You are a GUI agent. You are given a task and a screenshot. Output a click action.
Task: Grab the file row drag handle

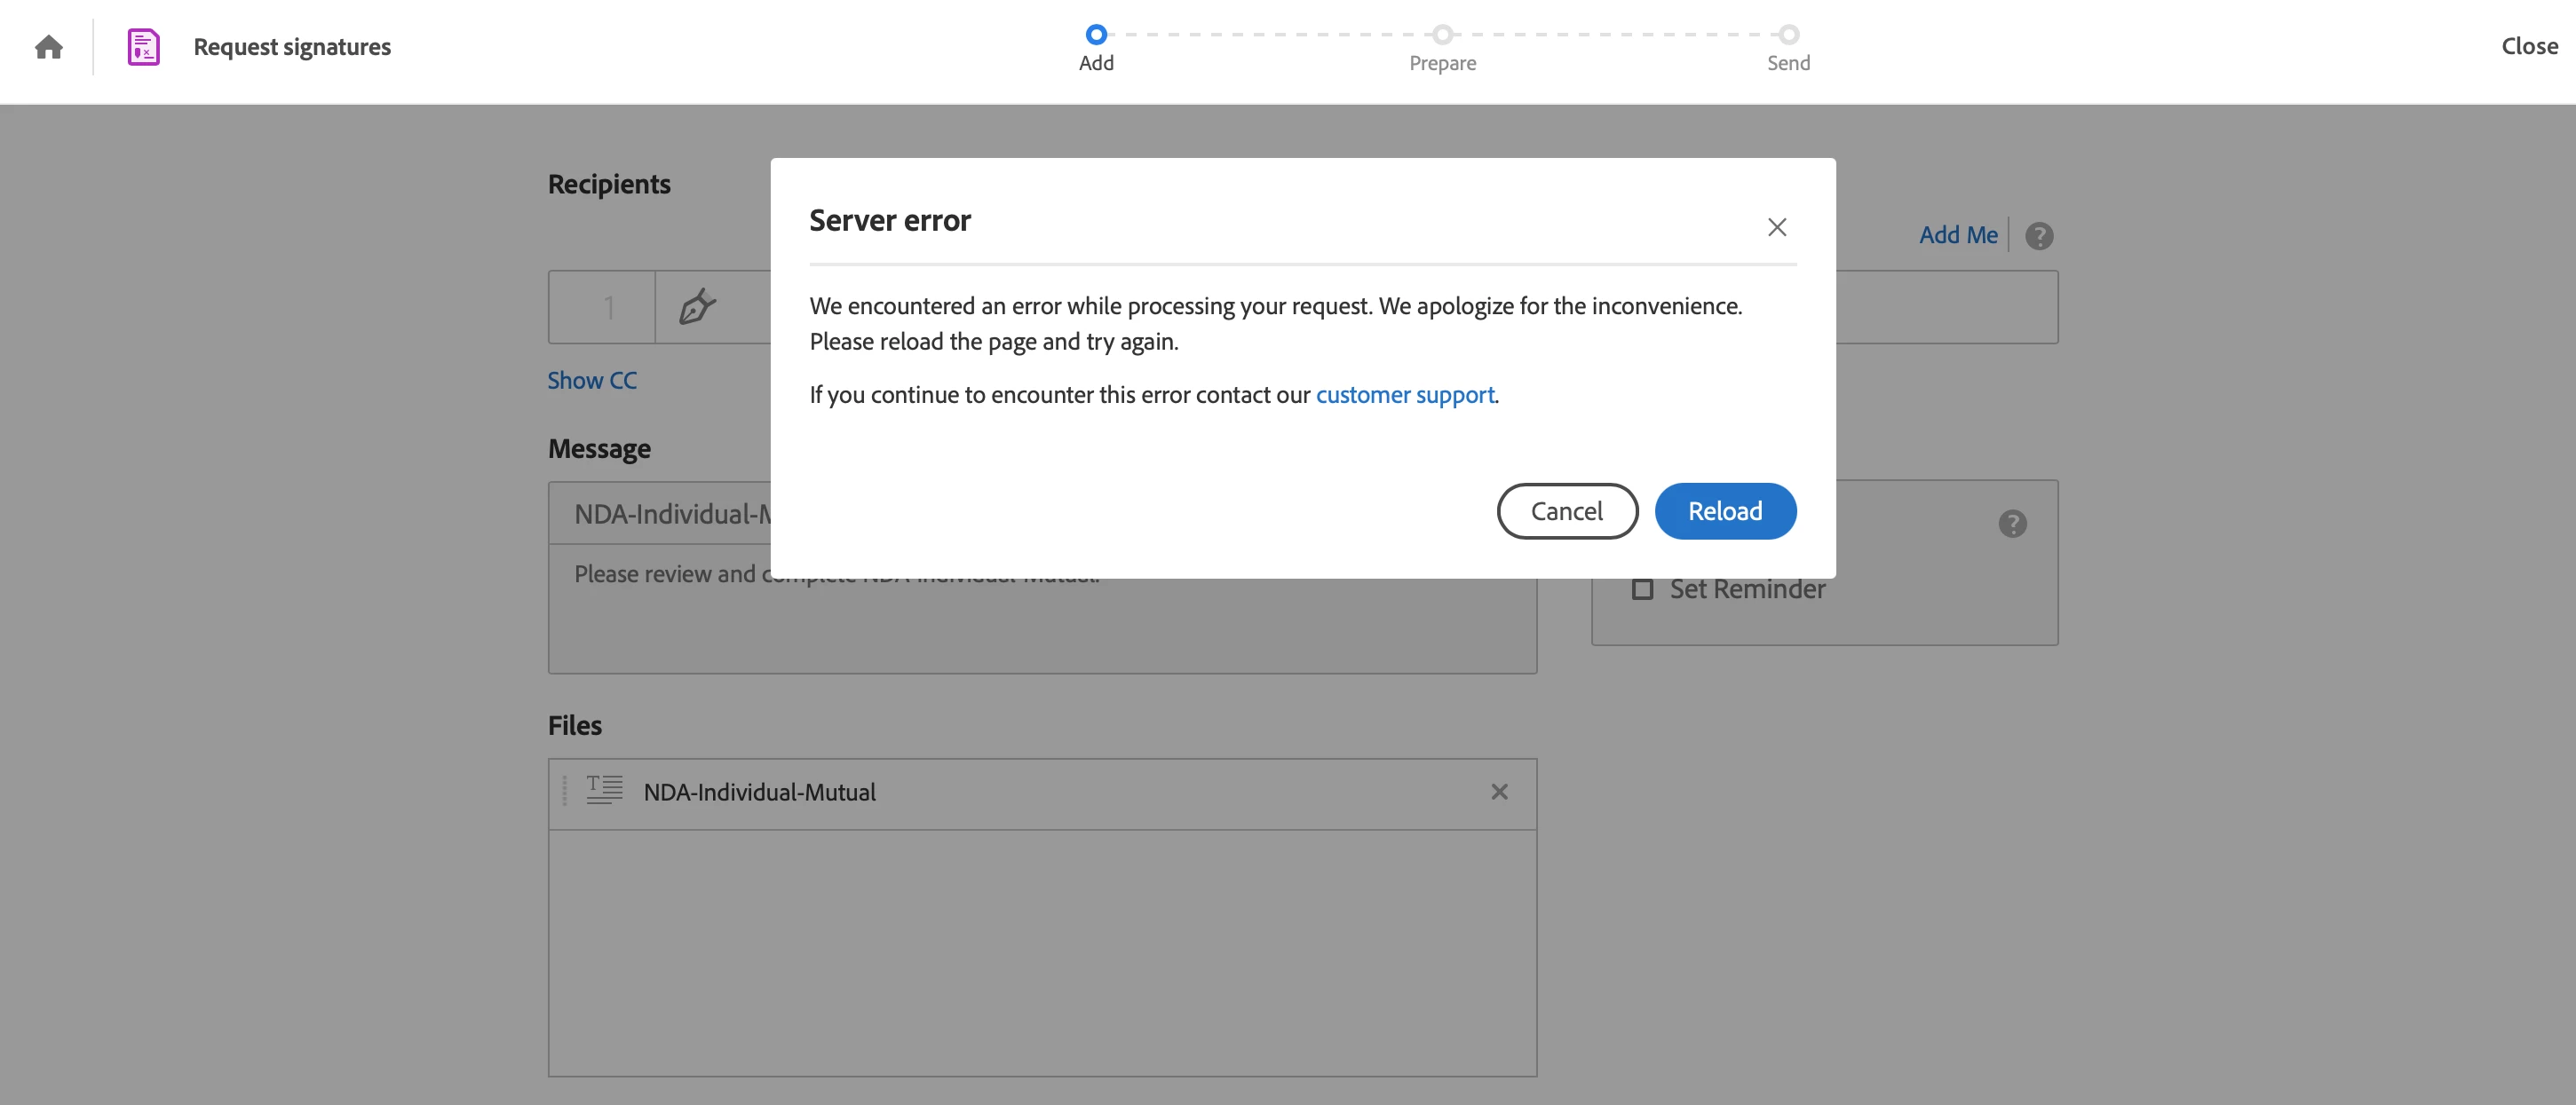tap(565, 792)
